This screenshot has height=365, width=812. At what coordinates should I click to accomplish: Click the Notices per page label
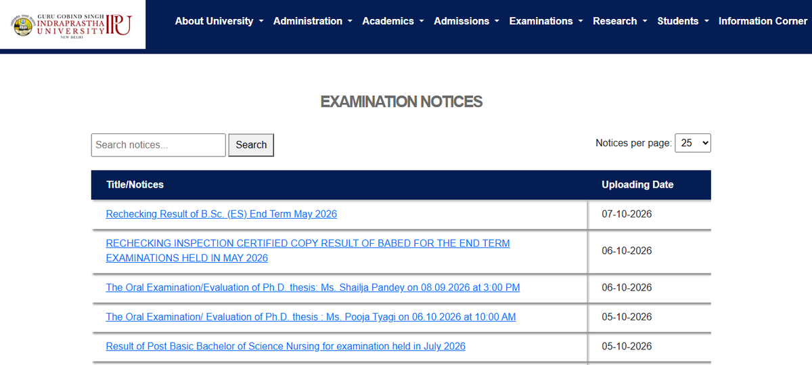point(633,143)
